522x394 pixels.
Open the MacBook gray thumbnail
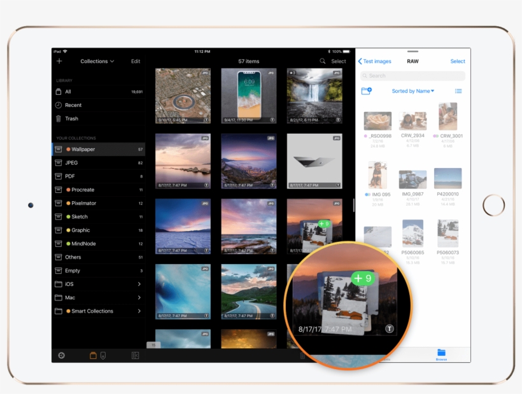314,161
